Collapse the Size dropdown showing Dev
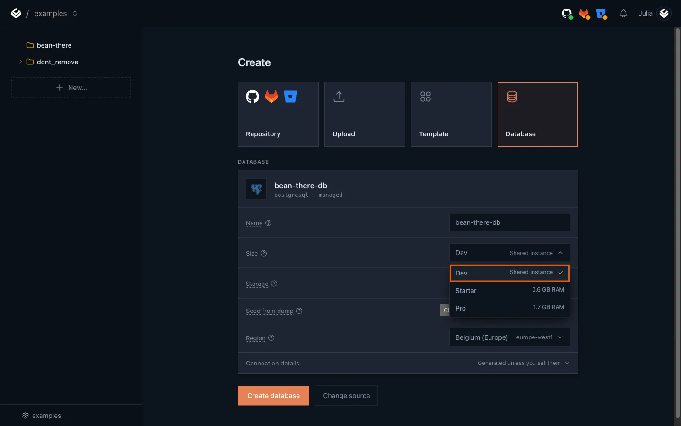 509,253
